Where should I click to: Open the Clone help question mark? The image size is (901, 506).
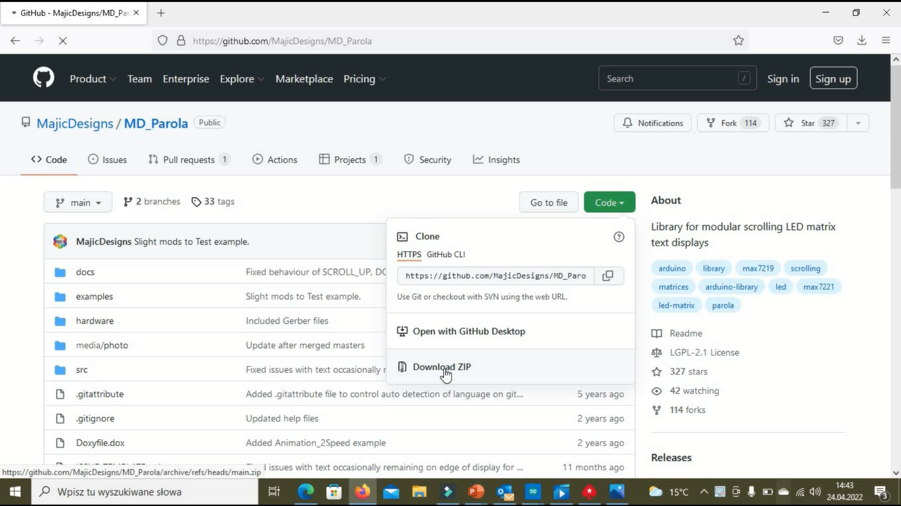(619, 237)
